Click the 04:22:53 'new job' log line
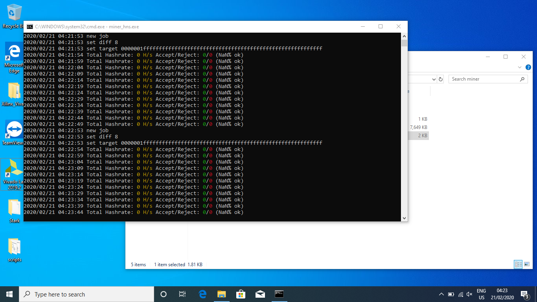This screenshot has height=302, width=537. point(66,130)
